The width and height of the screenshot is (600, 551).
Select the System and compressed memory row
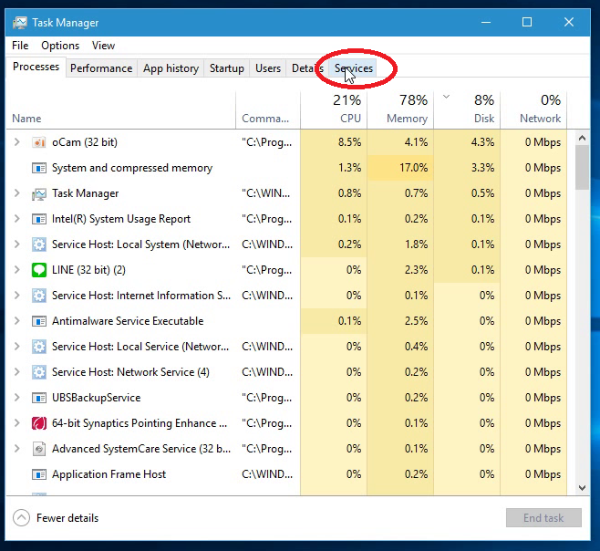pos(286,168)
